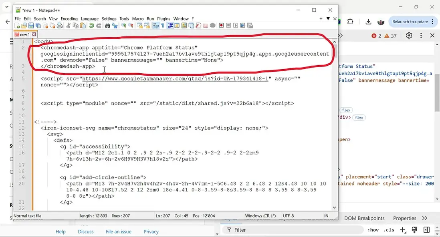Add a new tab with plus button

pos(321,19)
